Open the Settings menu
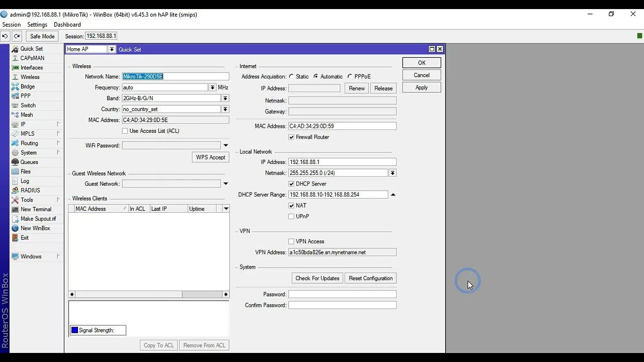 [x=37, y=25]
